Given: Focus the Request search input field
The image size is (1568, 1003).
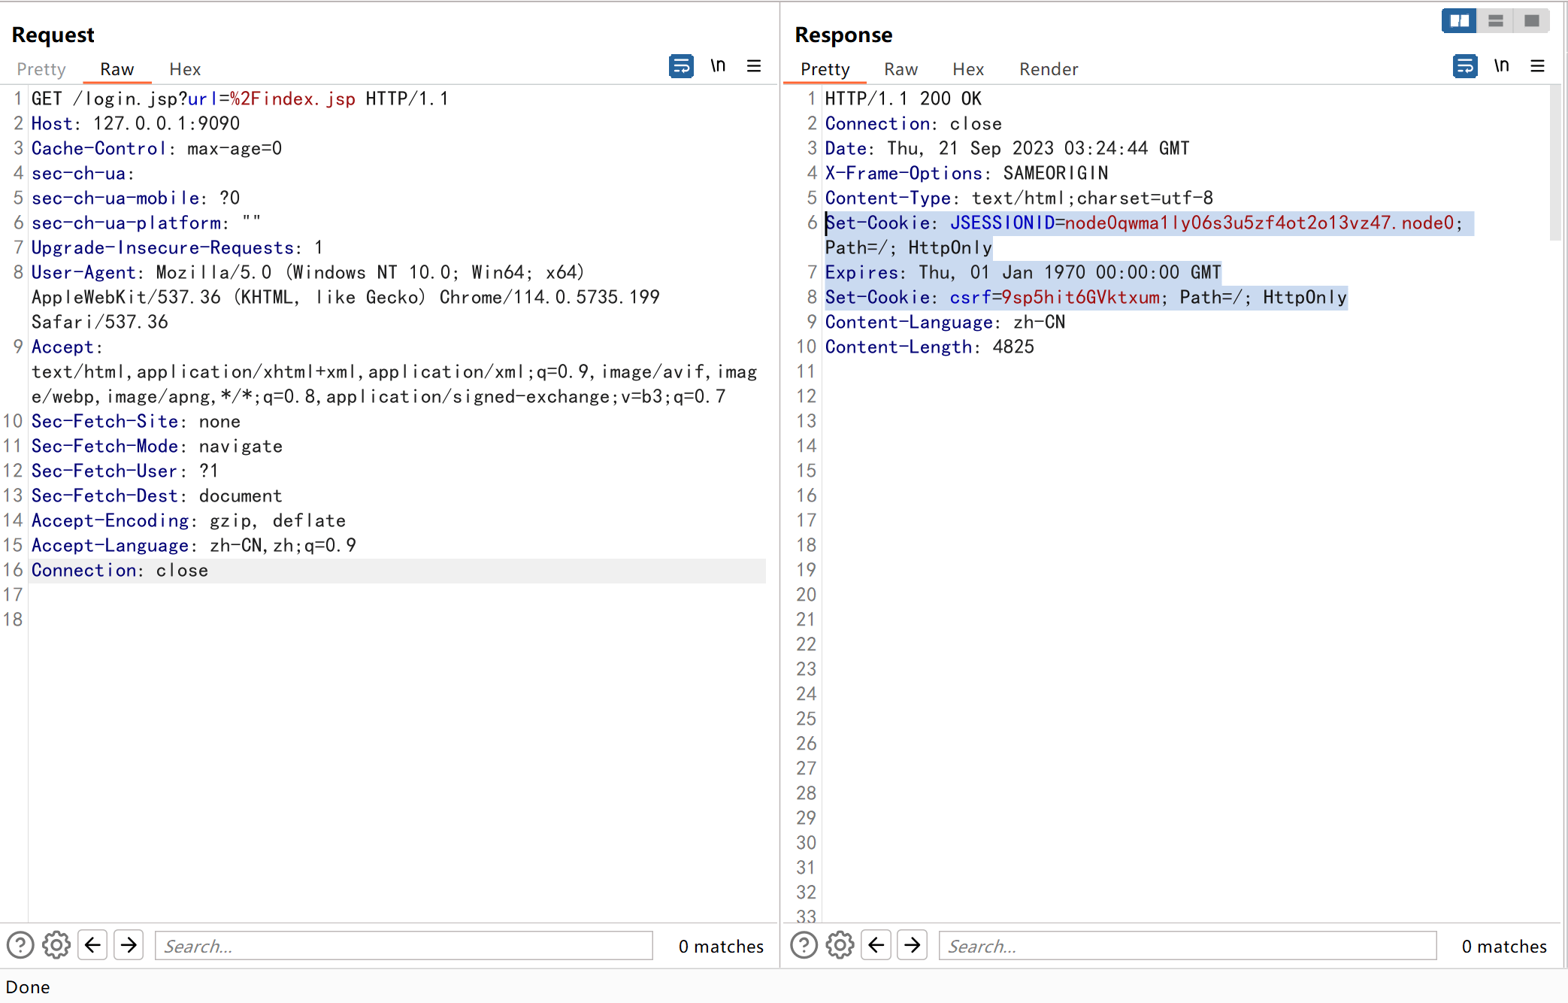Looking at the screenshot, I should (404, 946).
